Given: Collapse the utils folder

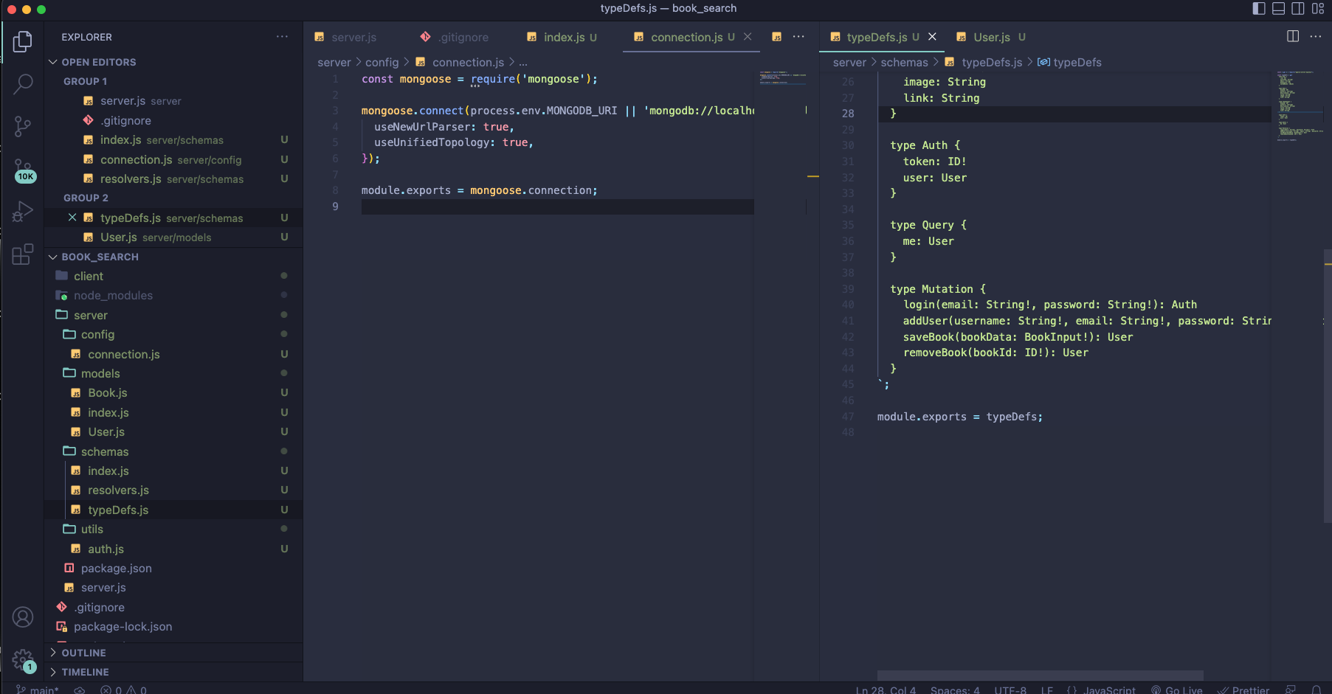Looking at the screenshot, I should [x=173, y=529].
